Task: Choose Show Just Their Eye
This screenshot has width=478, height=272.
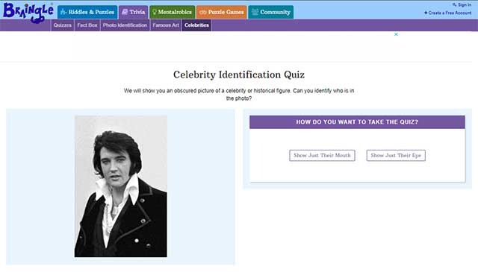Action: click(x=396, y=156)
